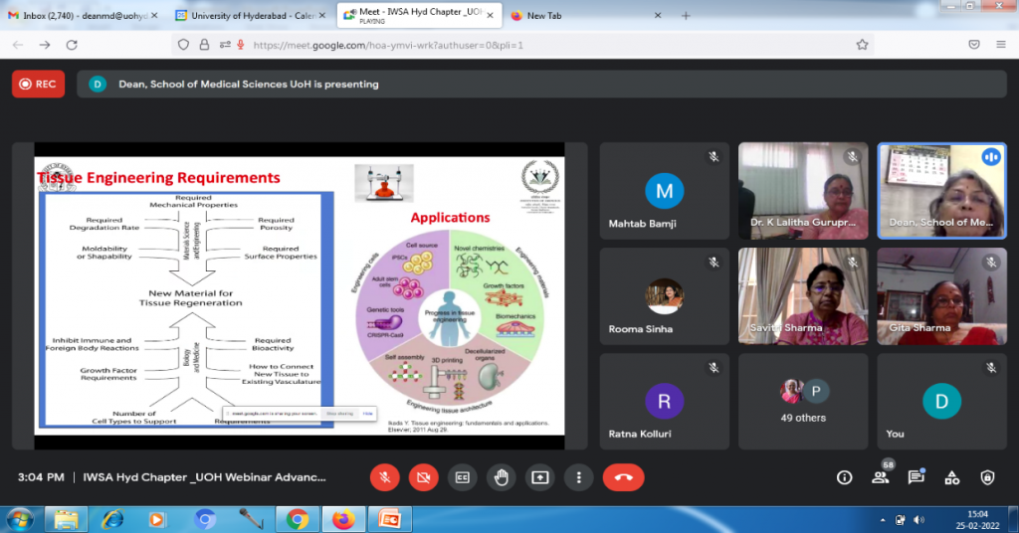Open a new browser tab with plus

click(686, 16)
